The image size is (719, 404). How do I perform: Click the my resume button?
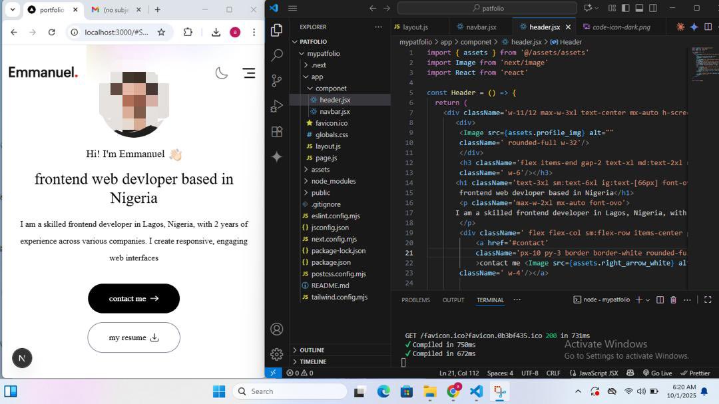pos(133,337)
